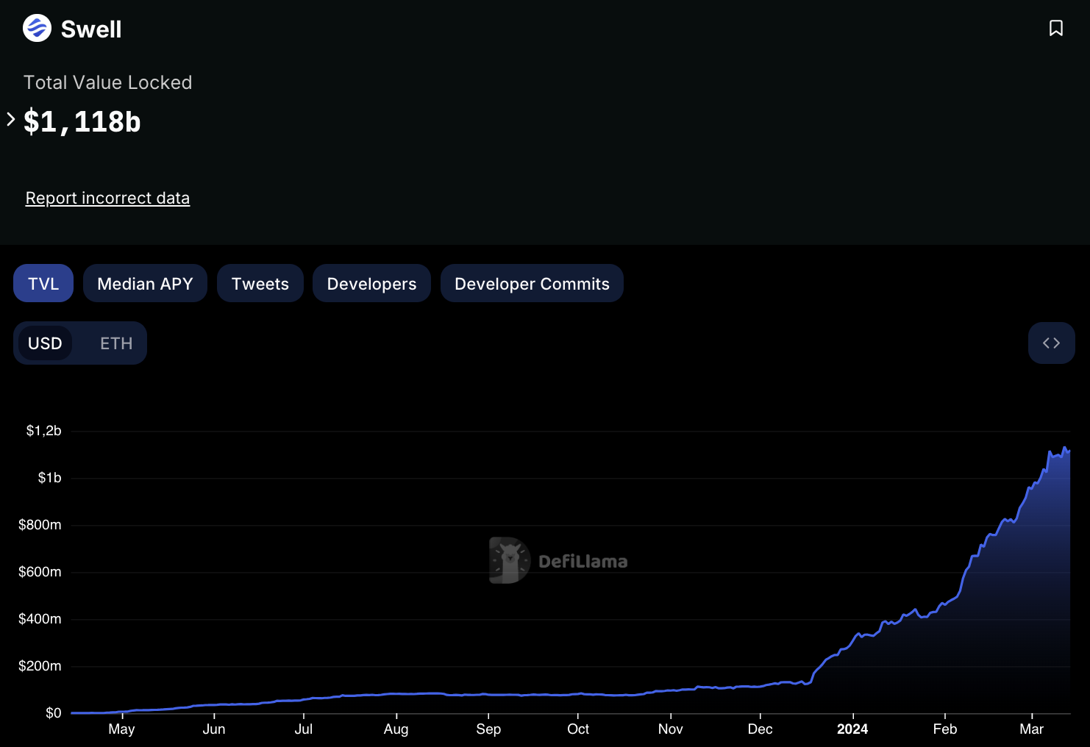Click the Mar x-axis label
The height and width of the screenshot is (747, 1090).
pyautogui.click(x=1032, y=729)
